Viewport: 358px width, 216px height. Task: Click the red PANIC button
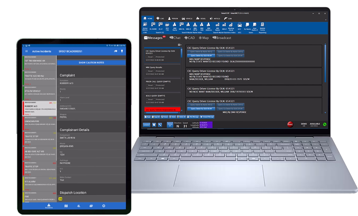[290, 124]
